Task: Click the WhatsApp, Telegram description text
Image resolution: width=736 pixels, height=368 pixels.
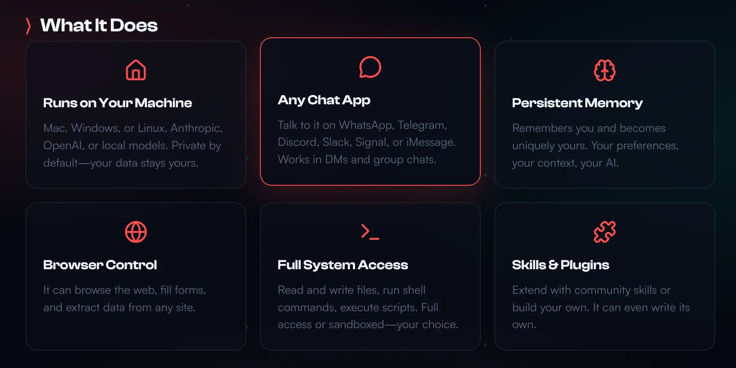Action: point(367,142)
